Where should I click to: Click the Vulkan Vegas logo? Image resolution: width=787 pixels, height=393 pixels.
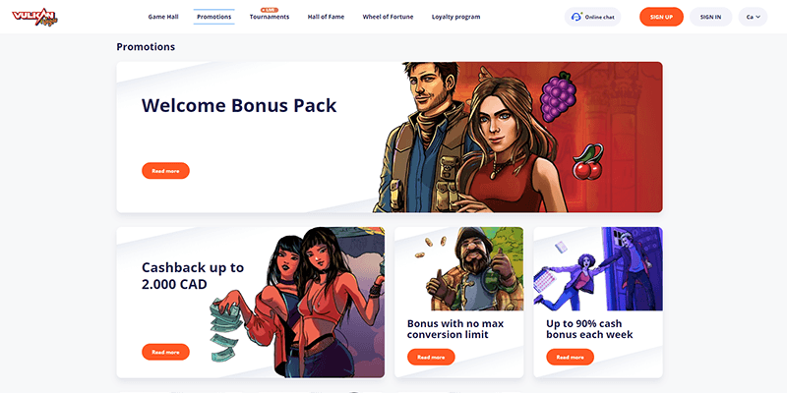[34, 17]
